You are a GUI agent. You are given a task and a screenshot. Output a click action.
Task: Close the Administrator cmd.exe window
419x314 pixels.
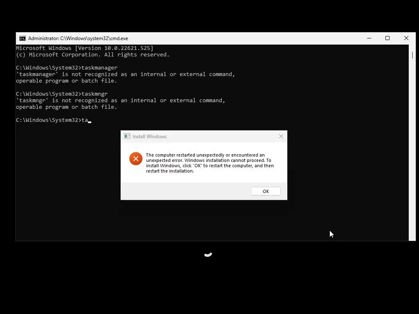pyautogui.click(x=406, y=38)
